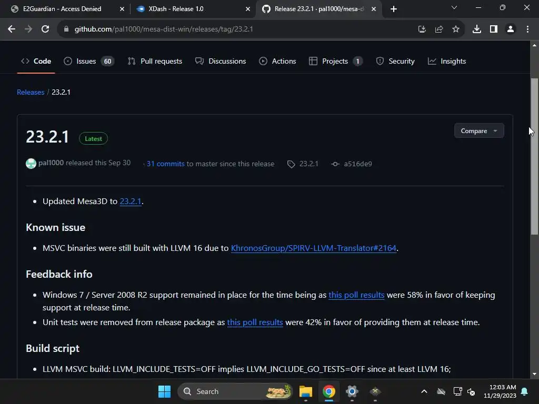Open Chrome profile icon
The image size is (539, 404).
pos(511,29)
